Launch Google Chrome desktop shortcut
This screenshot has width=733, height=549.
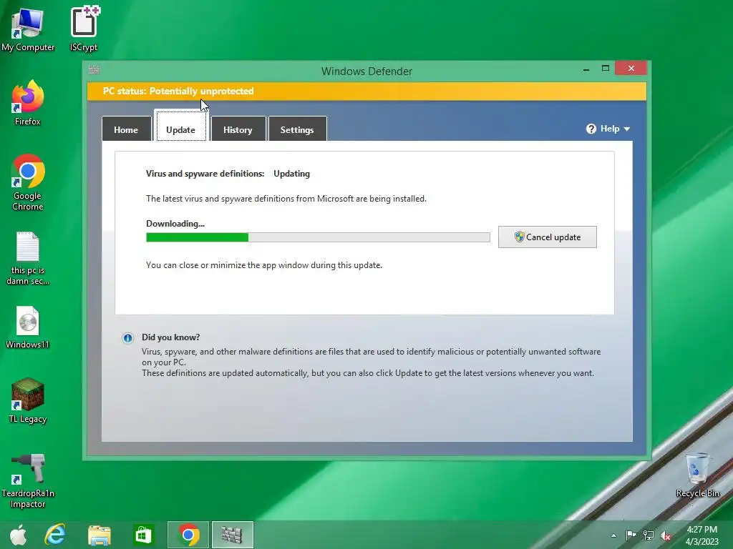click(x=28, y=182)
